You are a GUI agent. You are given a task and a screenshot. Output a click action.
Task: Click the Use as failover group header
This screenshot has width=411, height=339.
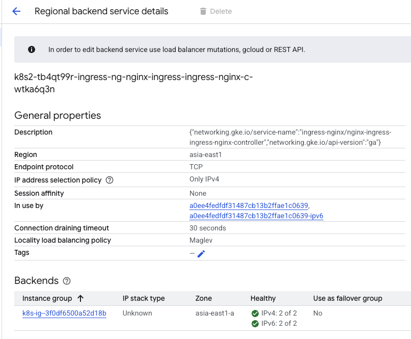[x=347, y=298]
